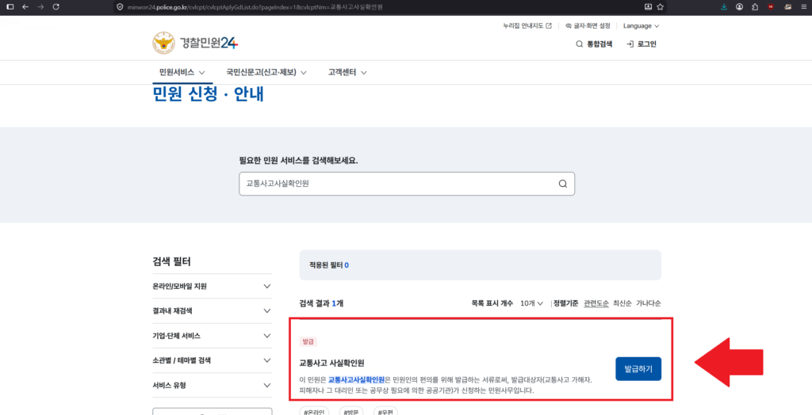This screenshot has width=812, height=415.
Task: Bookmark this page with the star icon
Action: pos(661,7)
